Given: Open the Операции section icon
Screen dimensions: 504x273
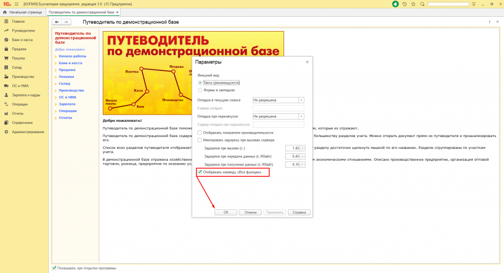Looking at the screenshot, I should [6, 104].
